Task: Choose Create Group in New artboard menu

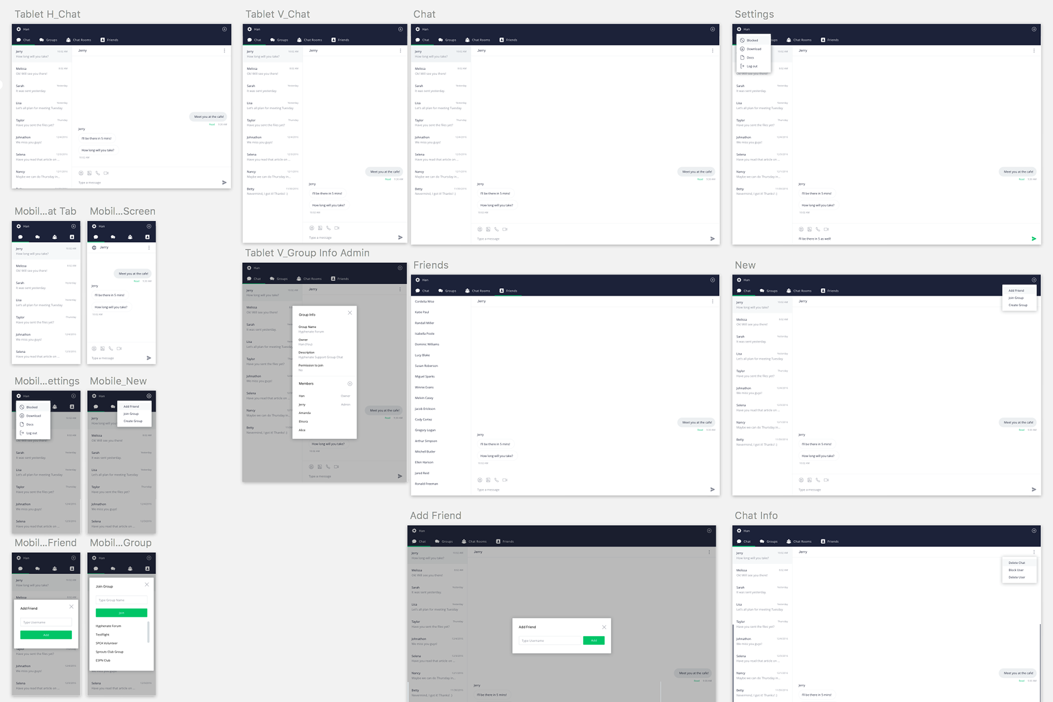Action: click(x=1019, y=305)
